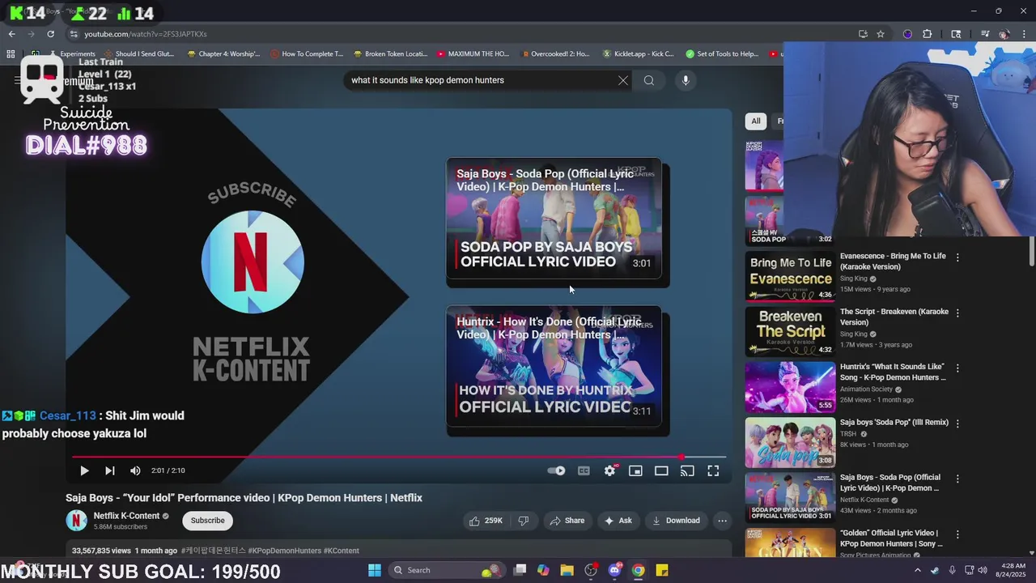Open the Ask AI button
The width and height of the screenshot is (1036, 583).
[618, 521]
